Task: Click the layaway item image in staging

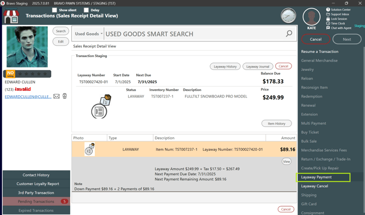Action: 101,106
